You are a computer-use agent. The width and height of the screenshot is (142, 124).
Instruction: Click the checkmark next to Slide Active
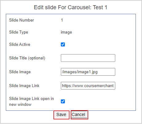tap(63, 45)
